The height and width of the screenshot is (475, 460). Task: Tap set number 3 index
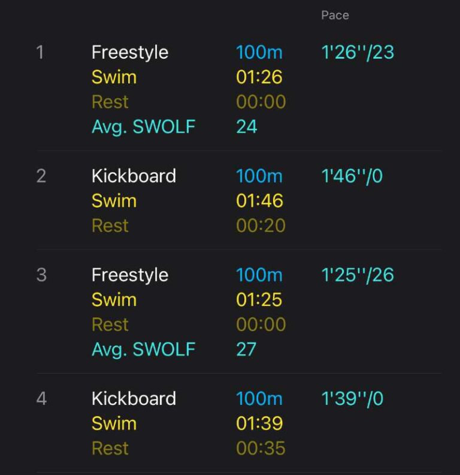(x=41, y=275)
